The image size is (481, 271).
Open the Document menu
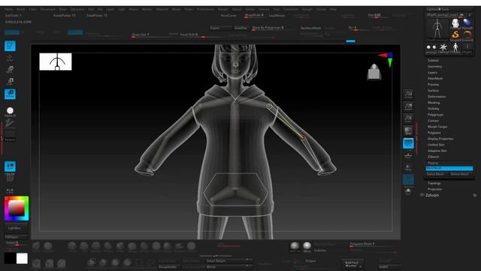click(48, 10)
